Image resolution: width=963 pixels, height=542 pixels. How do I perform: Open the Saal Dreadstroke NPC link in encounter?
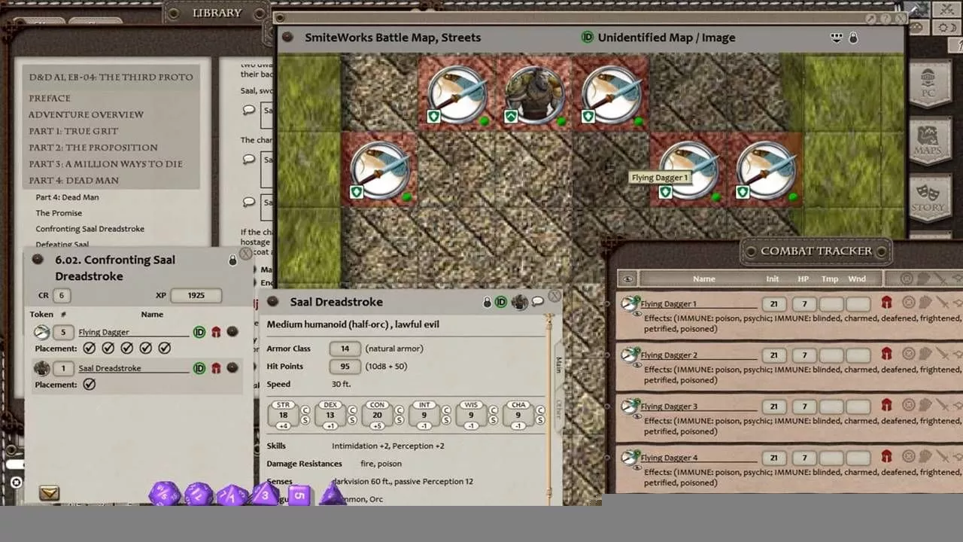[x=232, y=368]
